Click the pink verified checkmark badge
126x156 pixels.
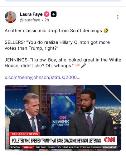(x=47, y=14)
